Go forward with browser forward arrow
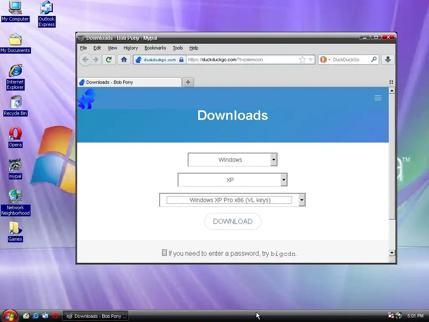429x322 pixels. pos(96,60)
